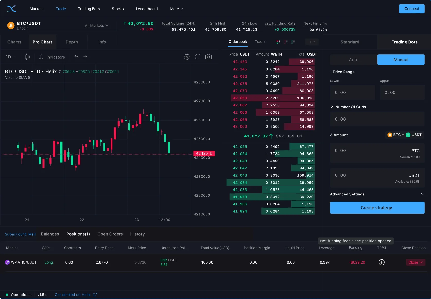Open the More menu dropdown
The height and width of the screenshot is (299, 431).
click(177, 9)
